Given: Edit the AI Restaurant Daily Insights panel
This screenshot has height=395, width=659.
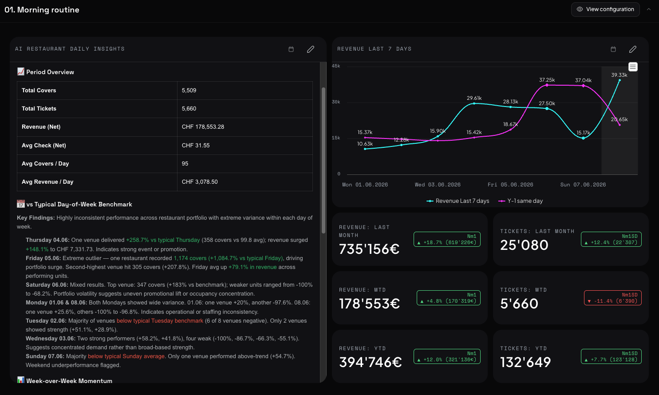Looking at the screenshot, I should click(311, 49).
